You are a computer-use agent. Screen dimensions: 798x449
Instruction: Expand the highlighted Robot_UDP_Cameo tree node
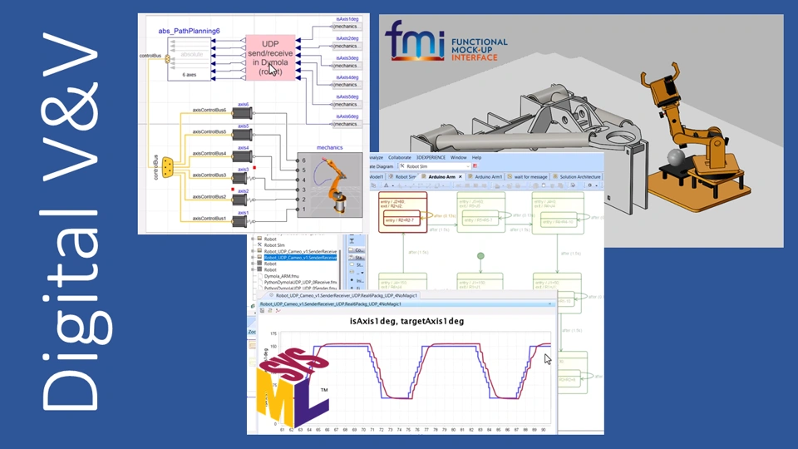click(x=253, y=258)
